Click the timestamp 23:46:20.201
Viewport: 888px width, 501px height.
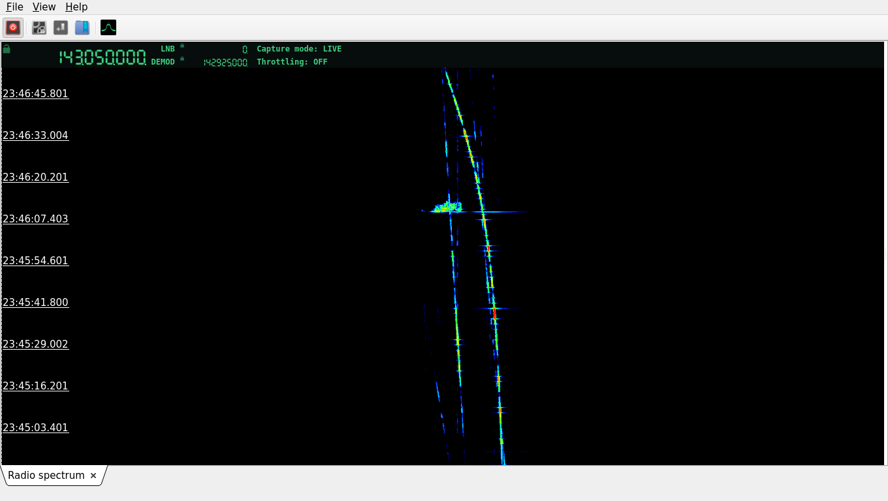(35, 177)
